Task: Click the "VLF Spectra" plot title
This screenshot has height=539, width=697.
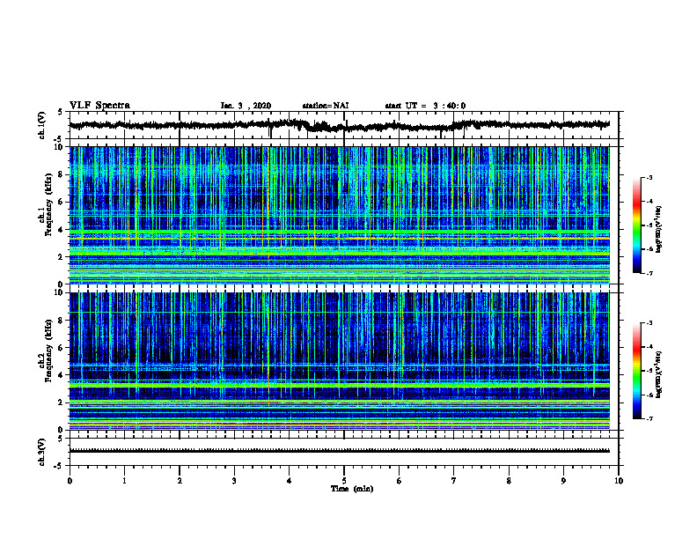Action: click(x=99, y=106)
